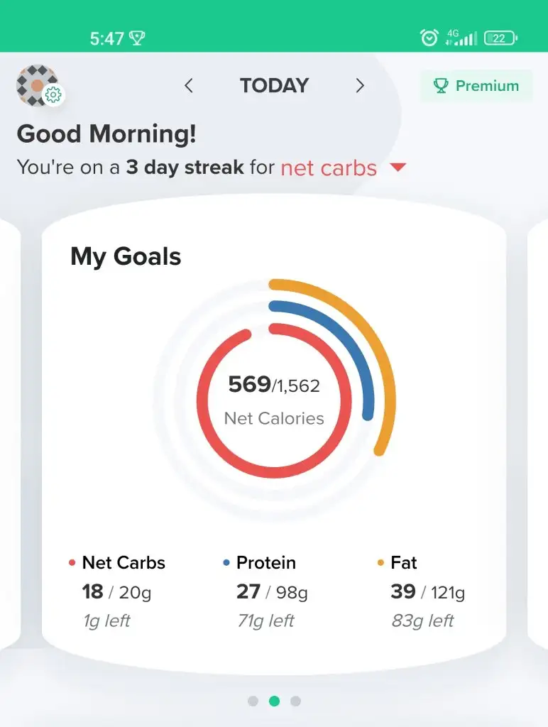Switch to third page indicator dot
This screenshot has height=727, width=548.
click(x=296, y=701)
